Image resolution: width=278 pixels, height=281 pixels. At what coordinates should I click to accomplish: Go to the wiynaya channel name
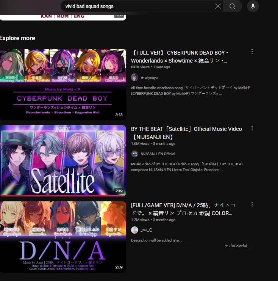[149, 78]
